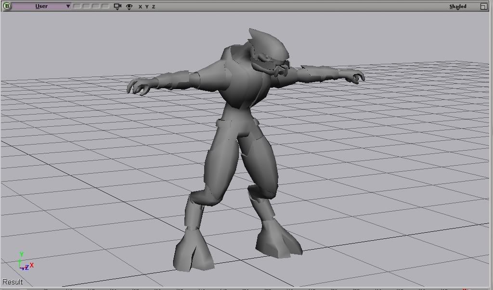This screenshot has width=493, height=290.
Task: Toggle the X axis view button
Action: pyautogui.click(x=140, y=7)
